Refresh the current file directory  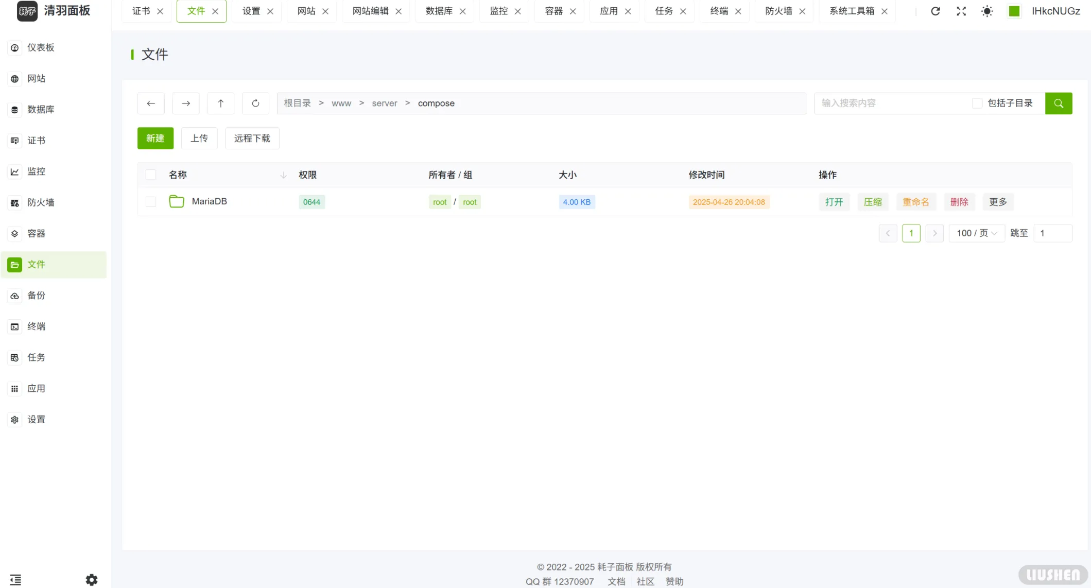(255, 103)
